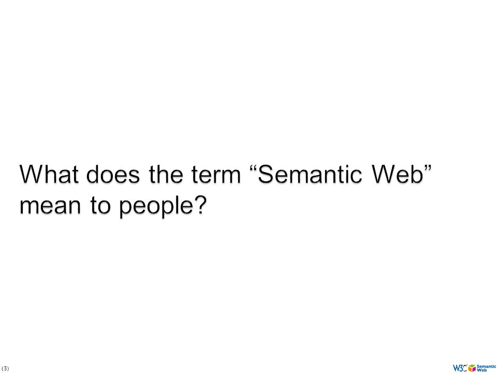Screen dimensions: 497x373
Task: Click the orange face of the cube logo
Action: [470, 369]
